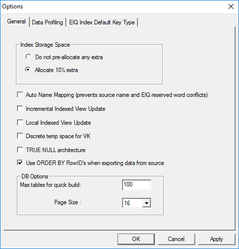This screenshot has width=239, height=249.
Task: Switch to the Data Profiling tab
Action: [x=47, y=22]
